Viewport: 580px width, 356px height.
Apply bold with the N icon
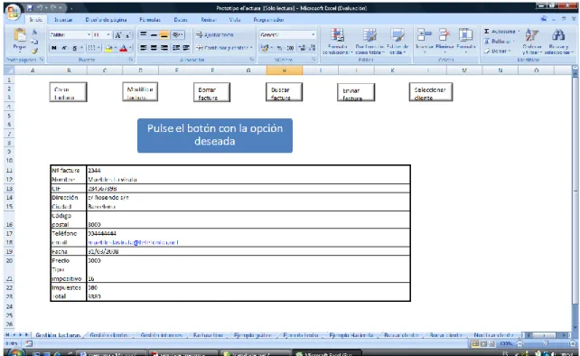coord(54,48)
